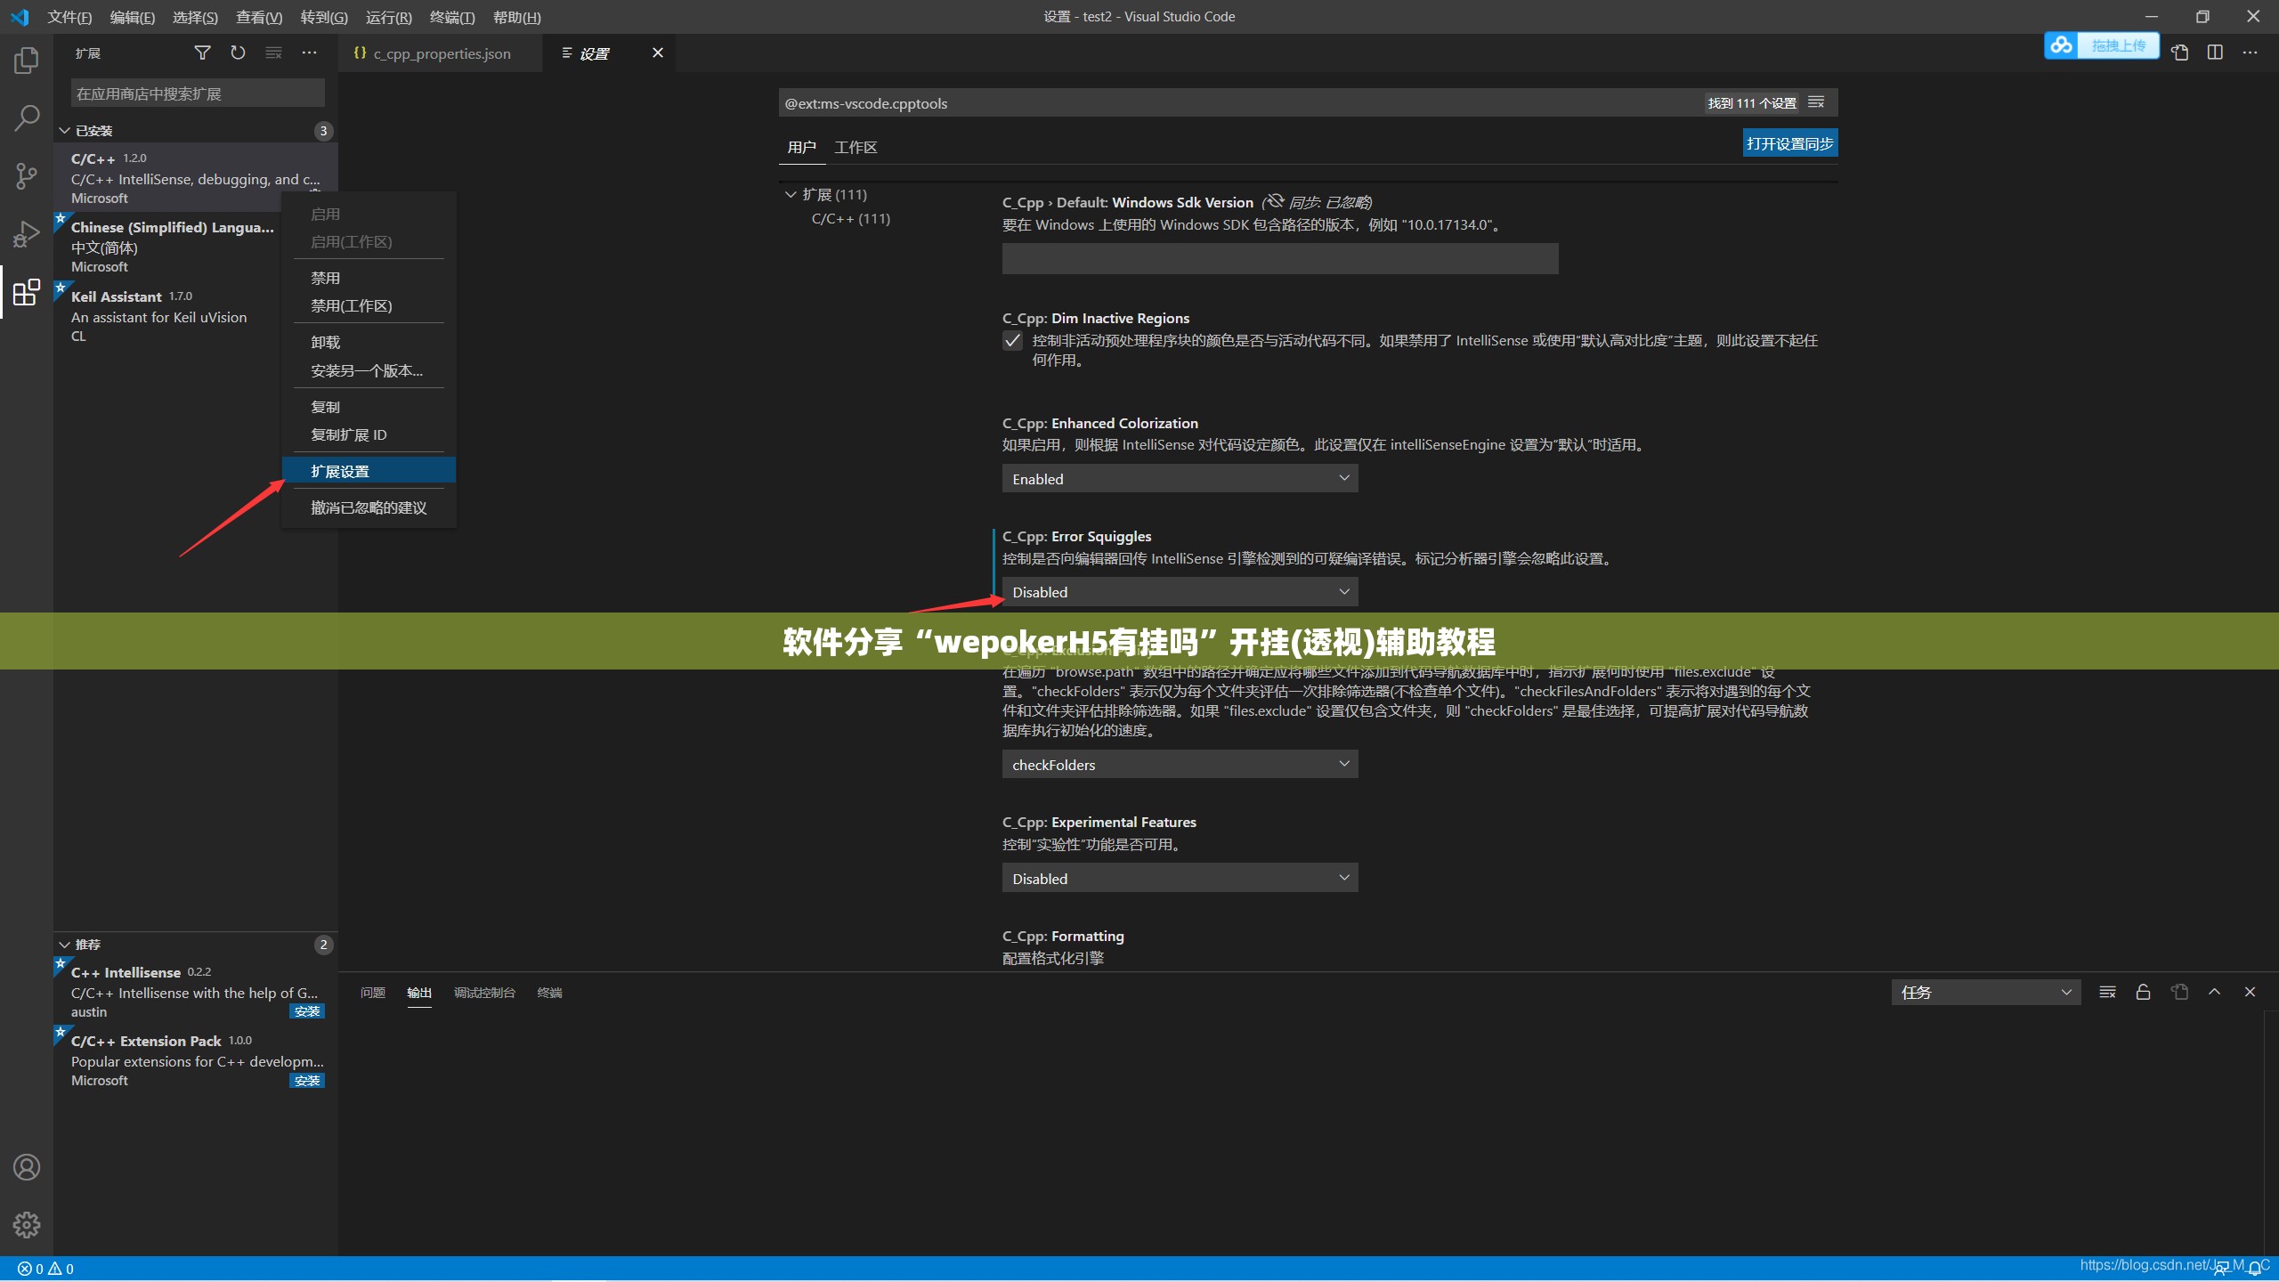Choose 禁用 in the context menu
Viewport: 2279px width, 1282px height.
369,278
